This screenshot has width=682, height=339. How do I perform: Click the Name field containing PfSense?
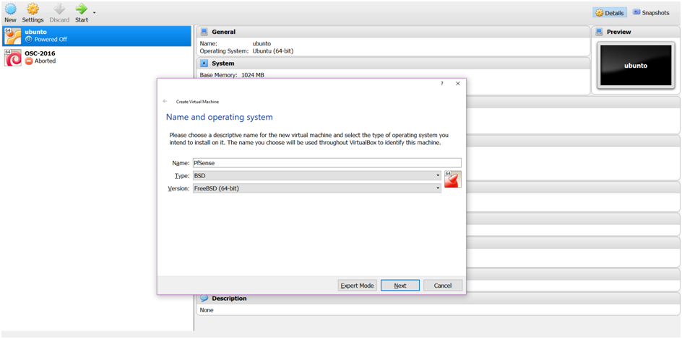coord(327,163)
